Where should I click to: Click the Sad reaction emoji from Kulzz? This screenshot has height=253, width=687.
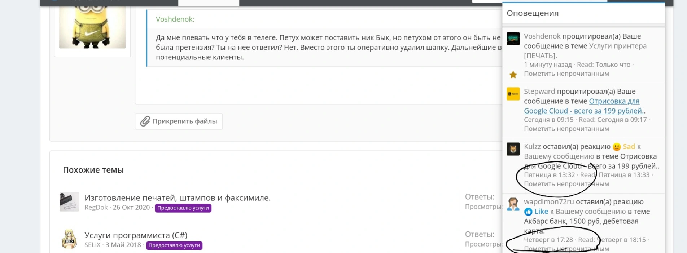pyautogui.click(x=617, y=147)
